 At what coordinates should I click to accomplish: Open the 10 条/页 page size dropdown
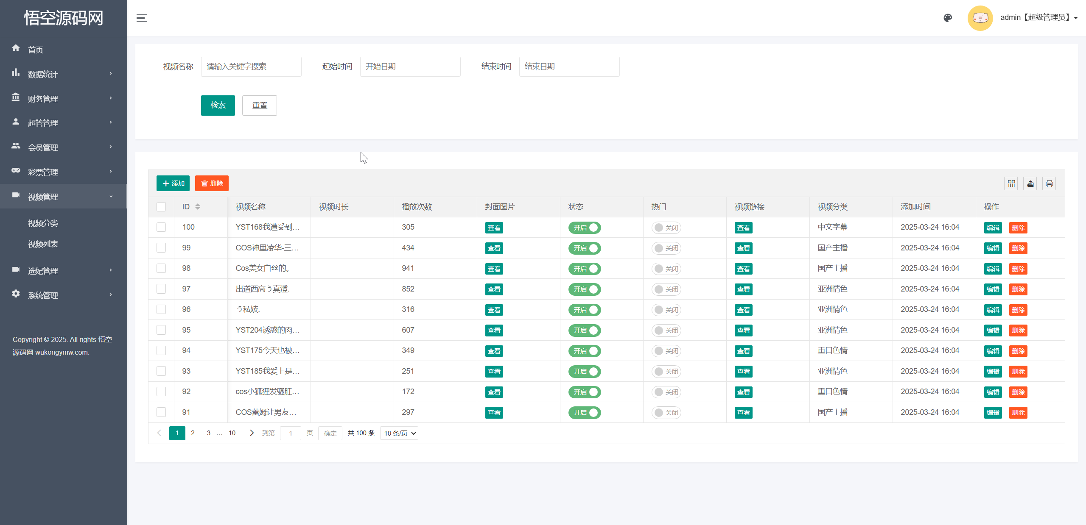[399, 433]
